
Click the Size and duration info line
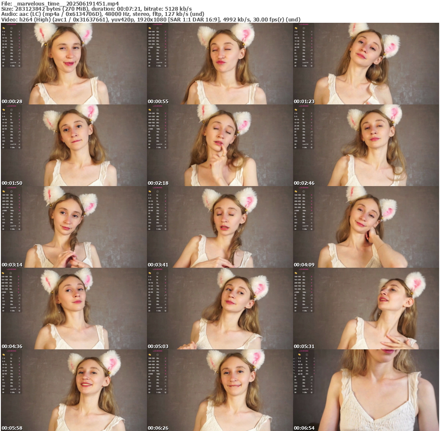(x=97, y=9)
